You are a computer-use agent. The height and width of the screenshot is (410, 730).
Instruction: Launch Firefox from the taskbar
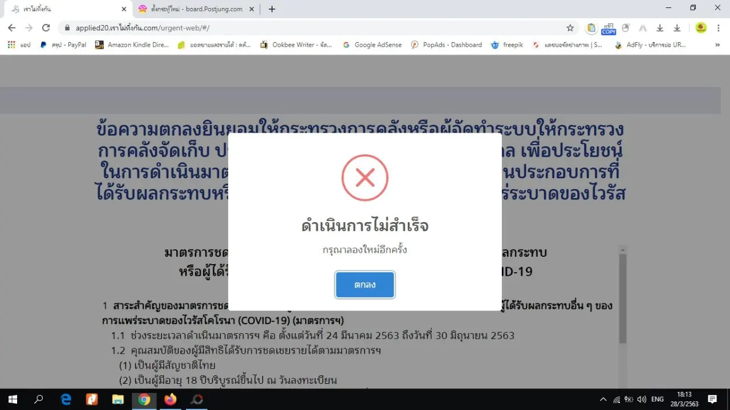170,399
